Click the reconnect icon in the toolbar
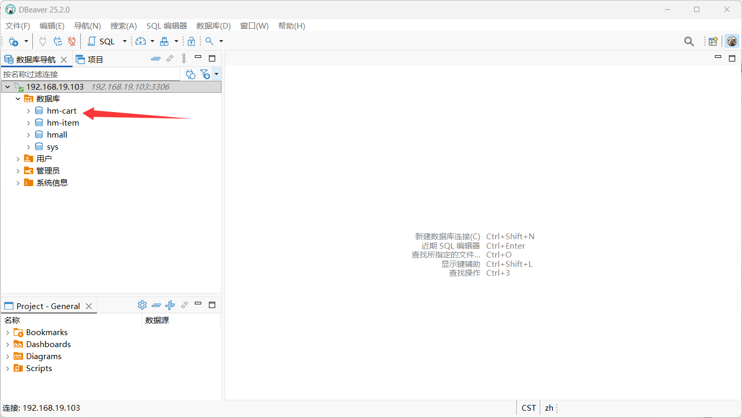This screenshot has width=742, height=418. 58,41
